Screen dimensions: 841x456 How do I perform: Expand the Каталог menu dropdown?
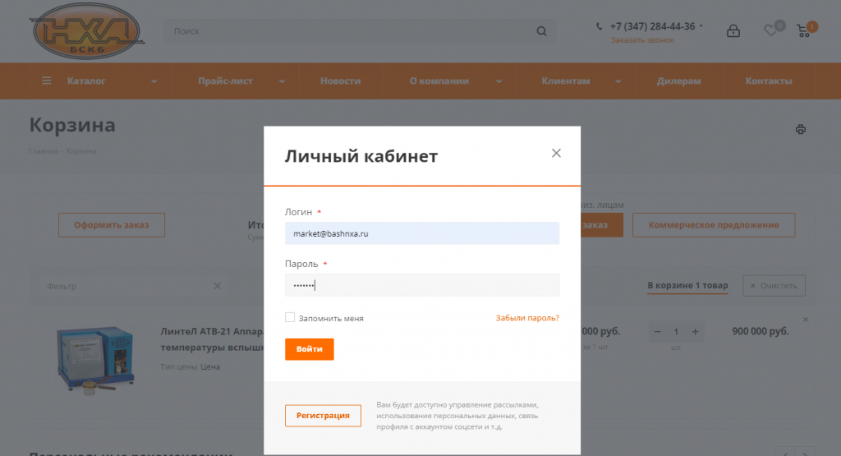(154, 81)
